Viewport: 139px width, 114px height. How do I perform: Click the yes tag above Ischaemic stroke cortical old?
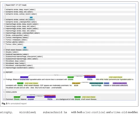point(31,17)
